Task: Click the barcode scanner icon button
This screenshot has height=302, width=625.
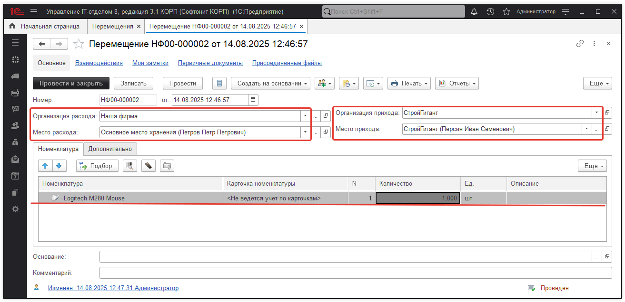Action: [129, 166]
